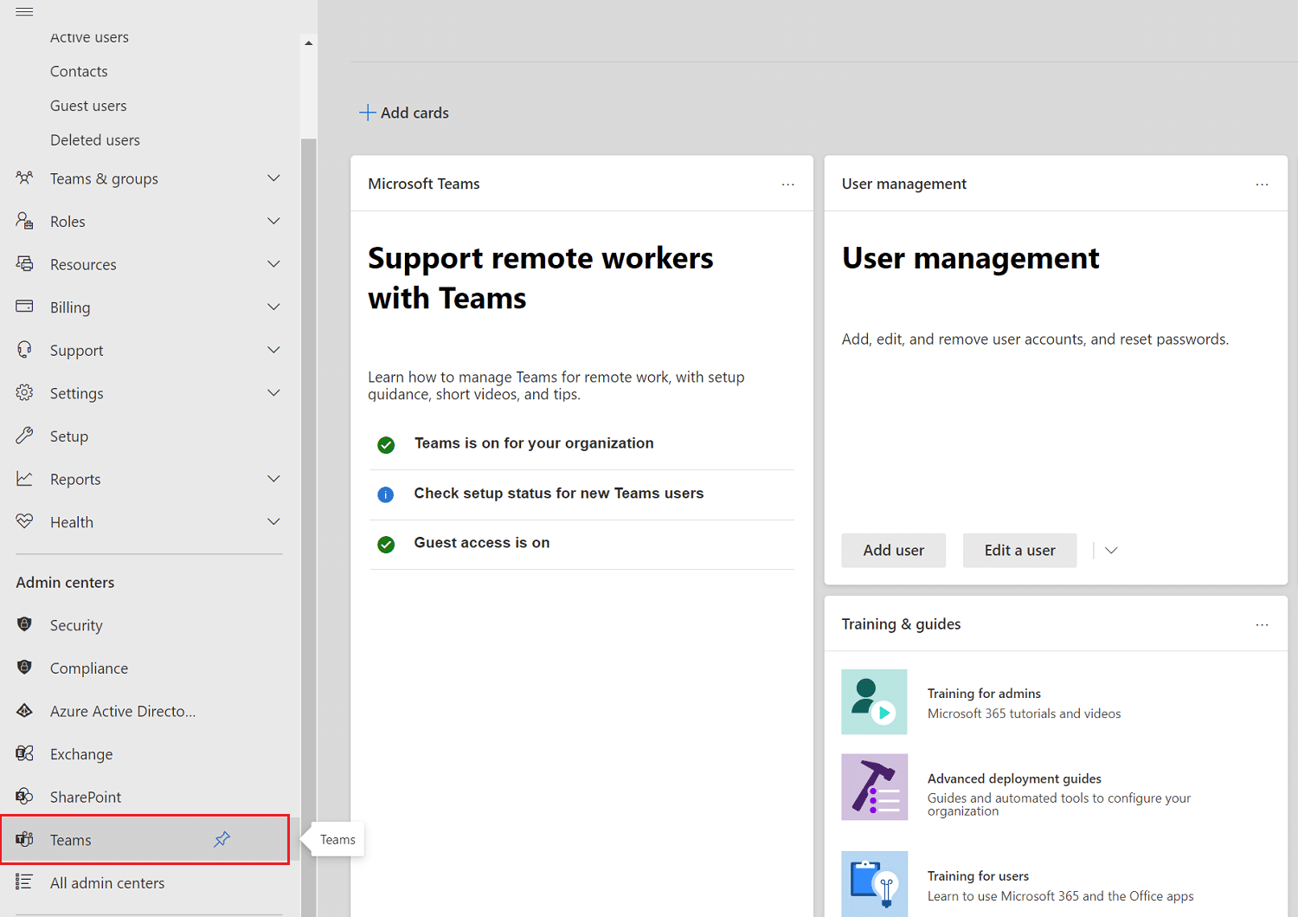Open the Microsoft Teams card options menu
The width and height of the screenshot is (1298, 917).
click(x=787, y=184)
